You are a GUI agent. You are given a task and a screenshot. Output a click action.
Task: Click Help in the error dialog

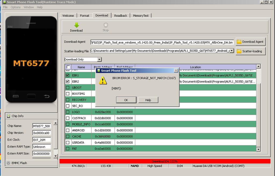(148, 100)
